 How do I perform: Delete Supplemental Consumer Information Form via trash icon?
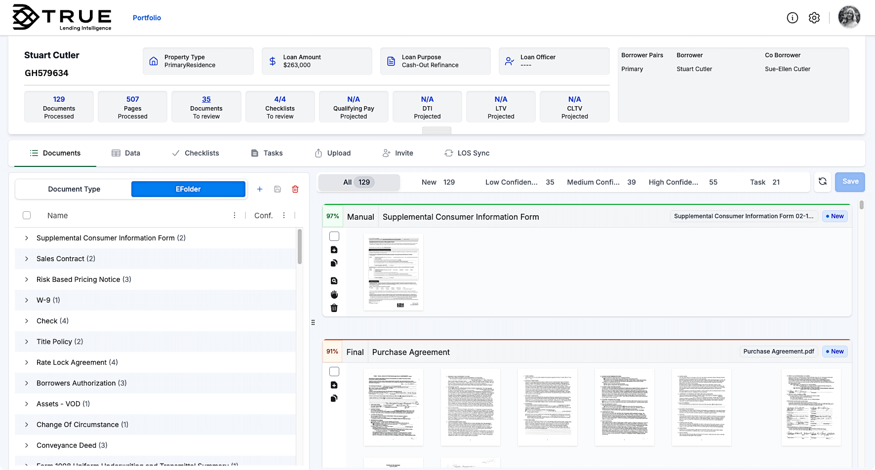[x=334, y=308]
